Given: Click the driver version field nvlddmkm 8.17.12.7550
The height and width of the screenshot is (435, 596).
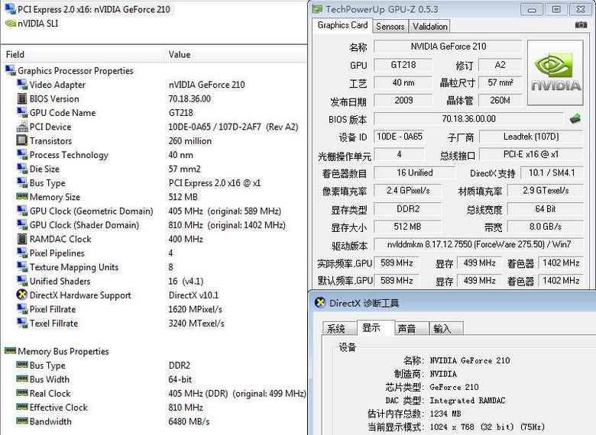Looking at the screenshot, I should pyautogui.click(x=478, y=244).
